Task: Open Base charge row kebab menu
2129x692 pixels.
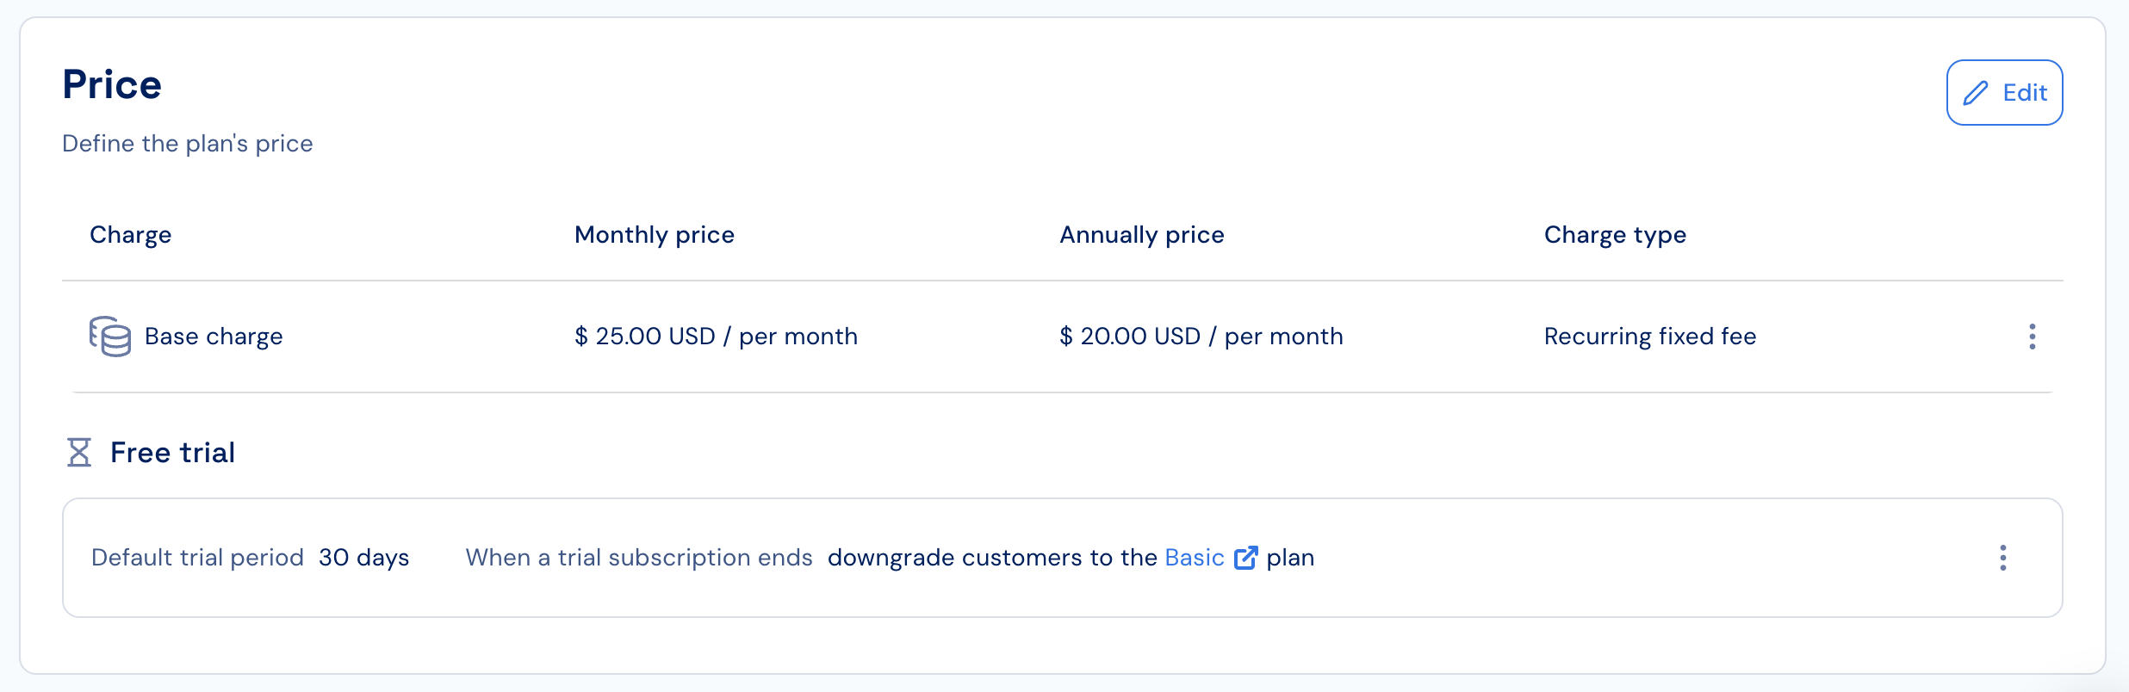Action: tap(2032, 337)
